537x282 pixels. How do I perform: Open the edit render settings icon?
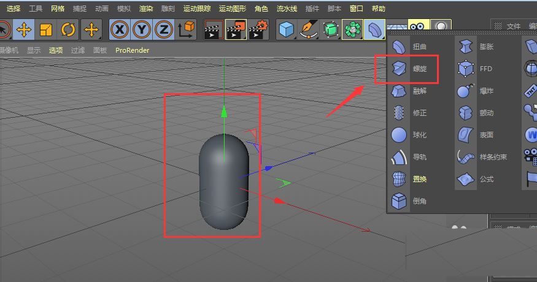(x=258, y=30)
